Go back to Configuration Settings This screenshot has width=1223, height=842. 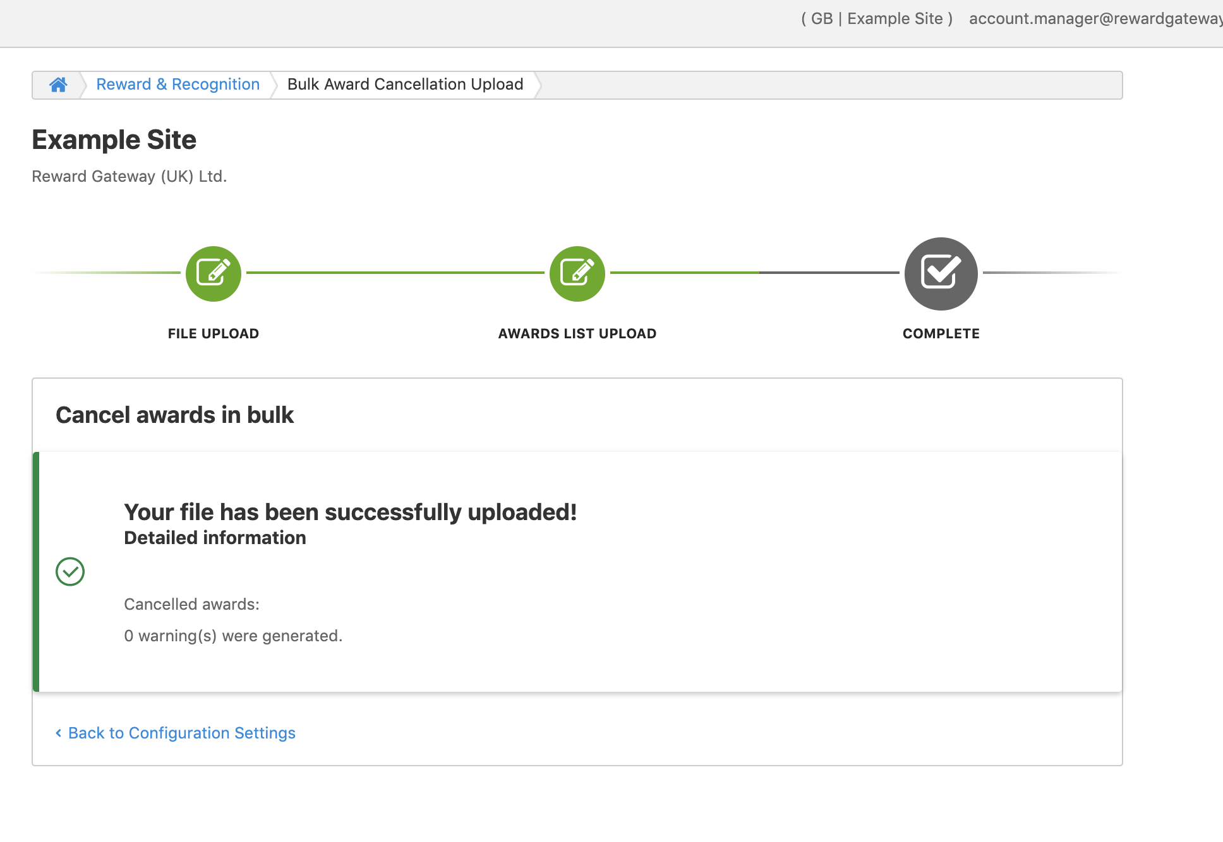tap(176, 733)
